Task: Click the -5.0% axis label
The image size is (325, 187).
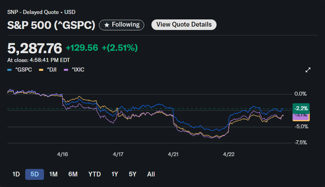Action: (x=301, y=127)
